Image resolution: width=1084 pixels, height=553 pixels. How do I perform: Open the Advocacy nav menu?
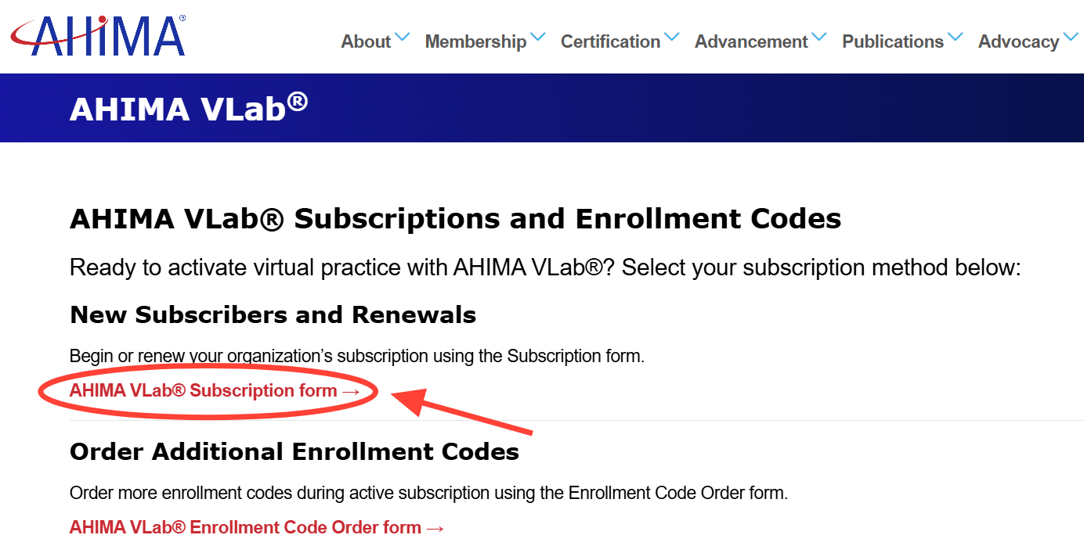(1018, 42)
